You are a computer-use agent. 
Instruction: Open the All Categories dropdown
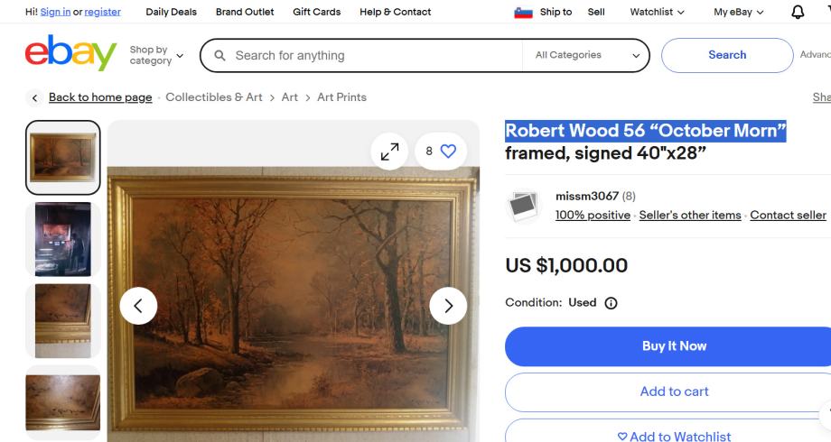tap(587, 55)
